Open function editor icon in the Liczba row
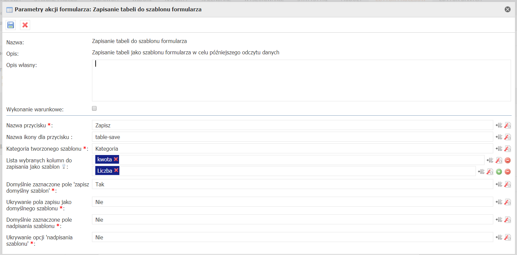 [x=490, y=172]
